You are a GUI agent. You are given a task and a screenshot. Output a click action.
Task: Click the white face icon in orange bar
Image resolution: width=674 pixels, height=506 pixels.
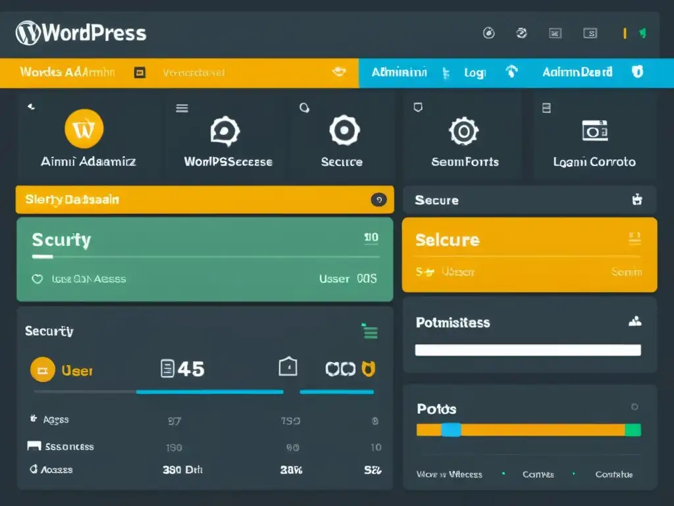pos(339,71)
